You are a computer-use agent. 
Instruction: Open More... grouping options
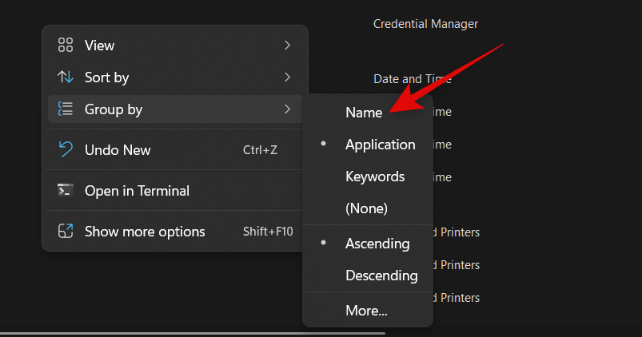(x=366, y=311)
